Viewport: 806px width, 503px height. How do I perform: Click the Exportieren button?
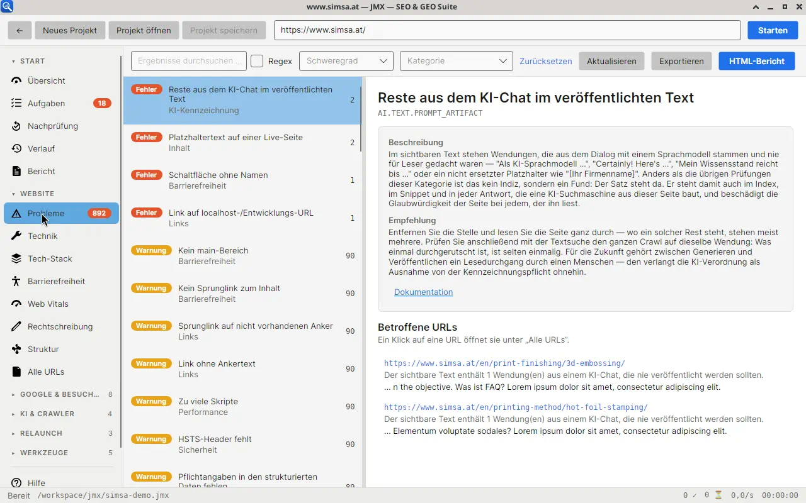click(x=681, y=61)
